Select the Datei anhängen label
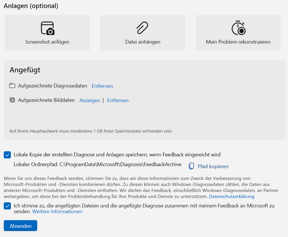Image resolution: width=288 pixels, height=237 pixels. (x=143, y=42)
